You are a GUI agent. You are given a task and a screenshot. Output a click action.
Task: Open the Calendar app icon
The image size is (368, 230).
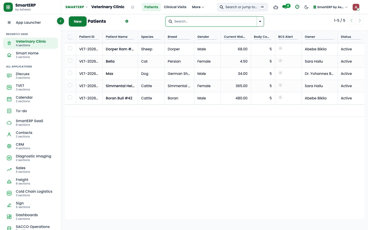coord(9,99)
